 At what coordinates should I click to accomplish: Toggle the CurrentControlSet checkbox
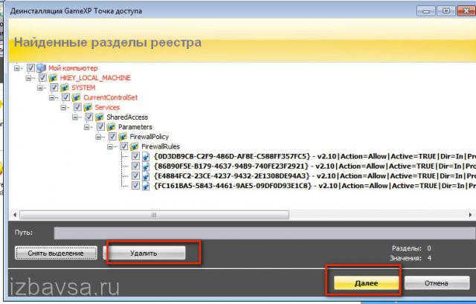tap(65, 97)
